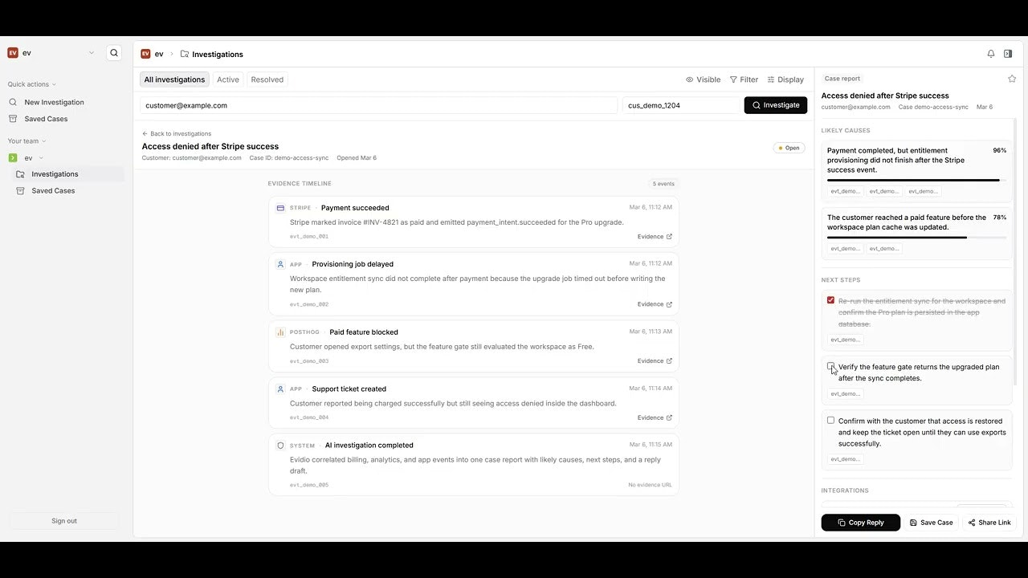1028x578 pixels.
Task: Uncheck the completed entitlement sync step
Action: (830, 299)
